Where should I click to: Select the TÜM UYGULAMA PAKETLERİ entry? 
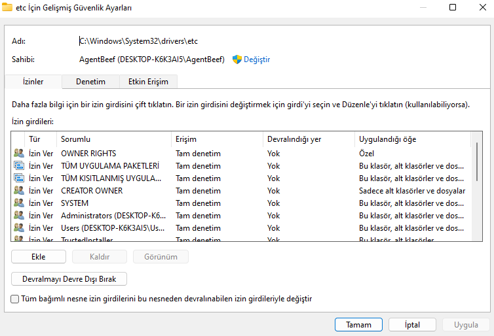pos(242,165)
